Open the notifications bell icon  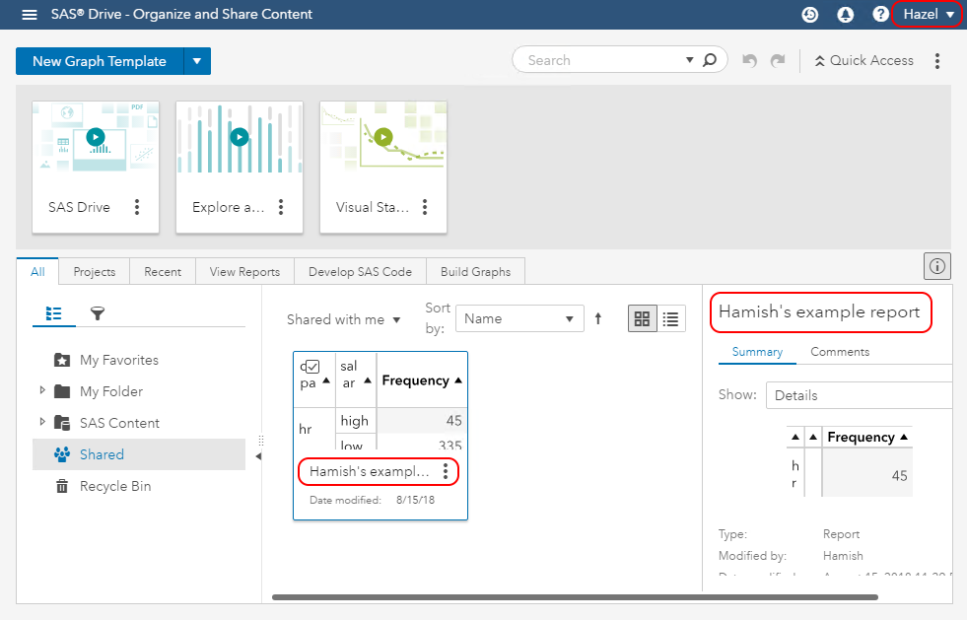point(845,15)
